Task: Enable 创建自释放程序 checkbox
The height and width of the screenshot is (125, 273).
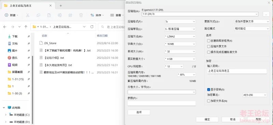Action: 209,41
